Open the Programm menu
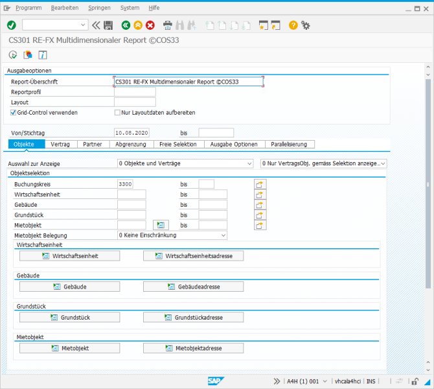 (29, 8)
